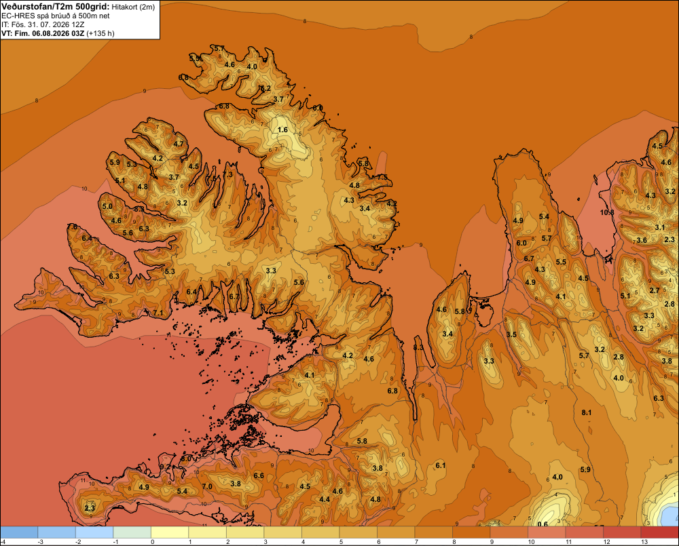Click the 2.7 temperature value on the map
Image resolution: width=679 pixels, height=546 pixels.
655,290
